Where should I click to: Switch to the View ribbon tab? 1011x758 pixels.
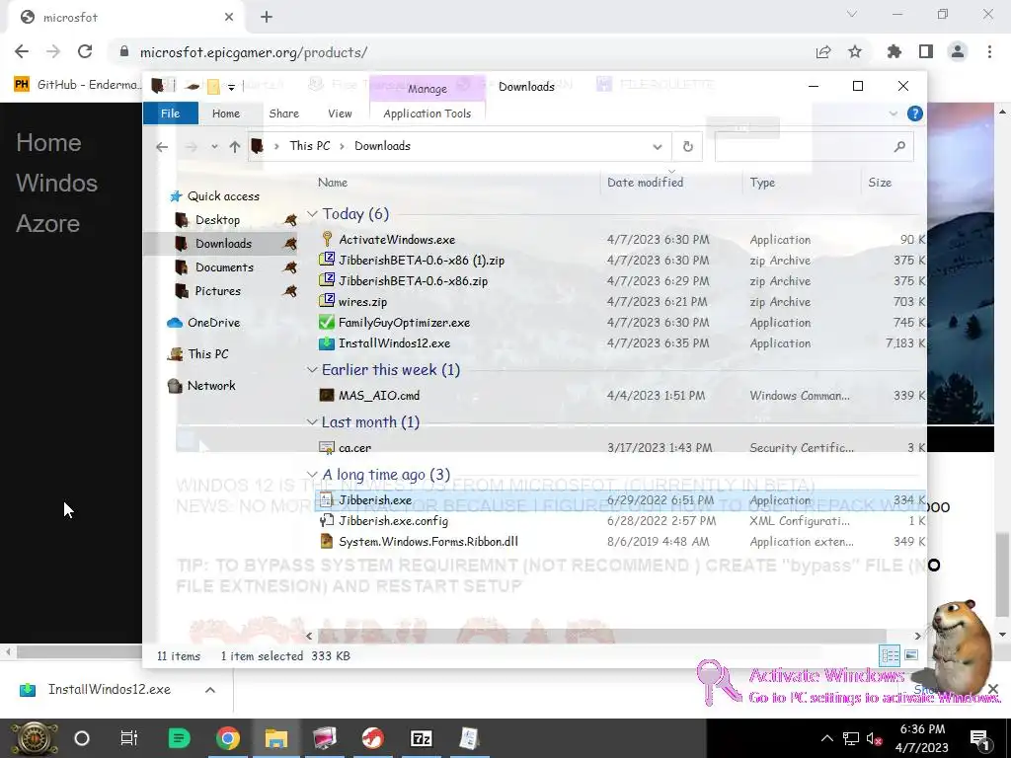340,114
